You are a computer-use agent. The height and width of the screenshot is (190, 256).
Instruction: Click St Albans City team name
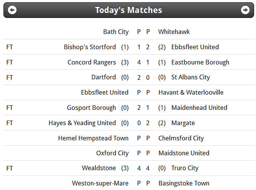click(x=190, y=77)
